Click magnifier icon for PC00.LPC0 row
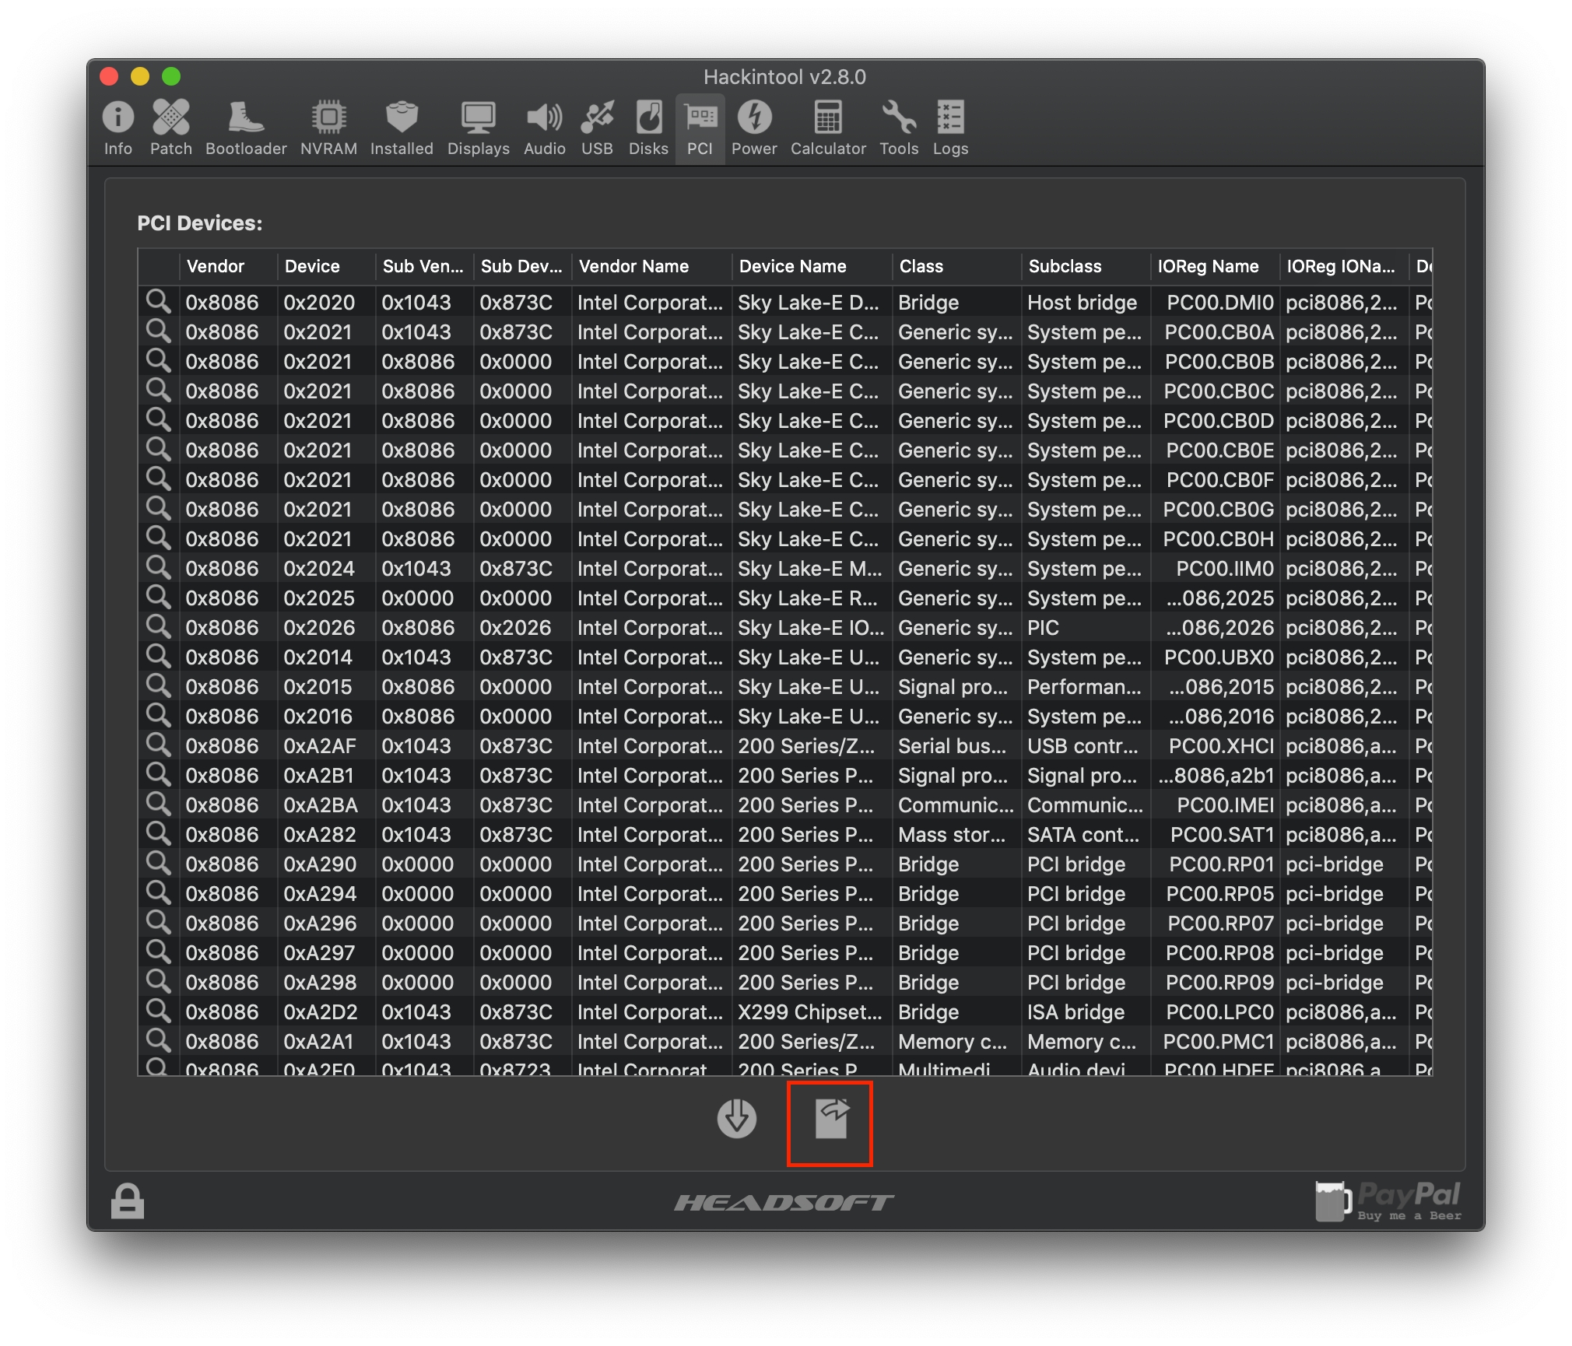 pos(159,1011)
